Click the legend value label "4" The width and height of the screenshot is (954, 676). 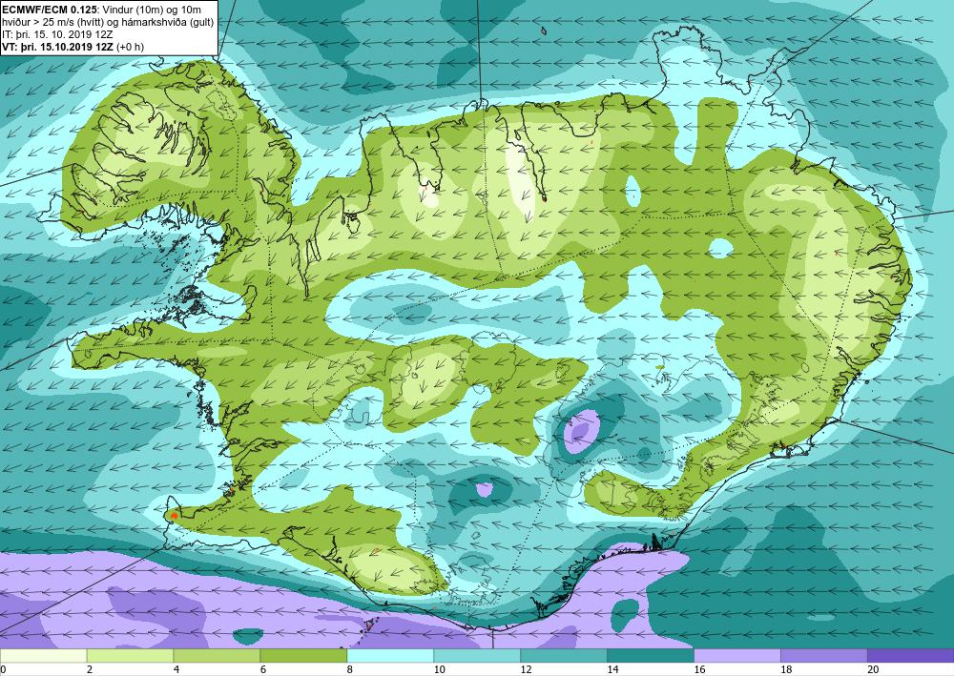(x=176, y=670)
